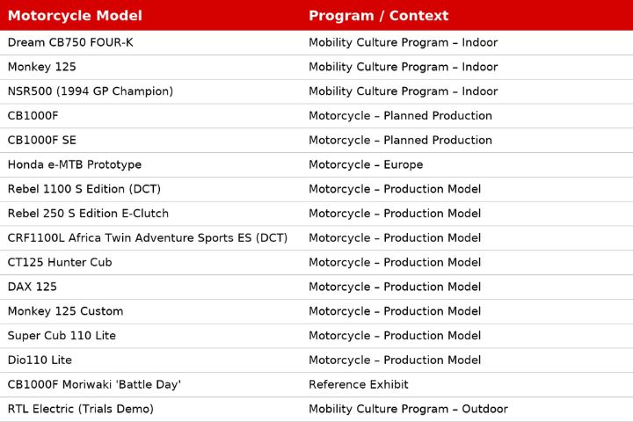Select CRF1100L Africa Twin Adventure Sports row

(316, 238)
